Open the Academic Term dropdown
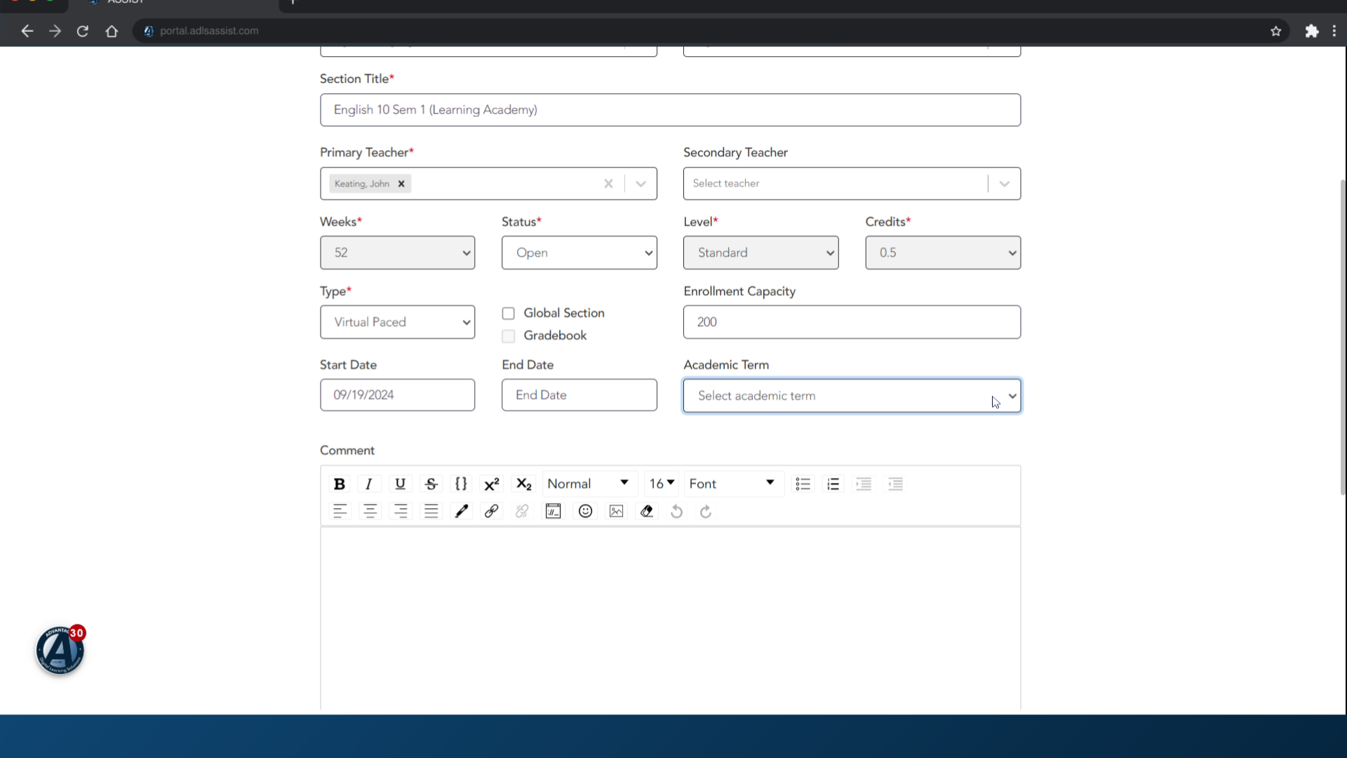The width and height of the screenshot is (1347, 758). point(852,396)
